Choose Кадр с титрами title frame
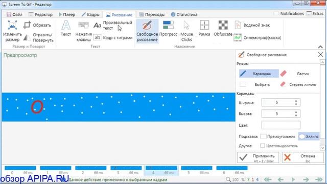The width and height of the screenshot is (327, 184). 113,38
